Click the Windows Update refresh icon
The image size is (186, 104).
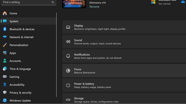(x=5, y=100)
